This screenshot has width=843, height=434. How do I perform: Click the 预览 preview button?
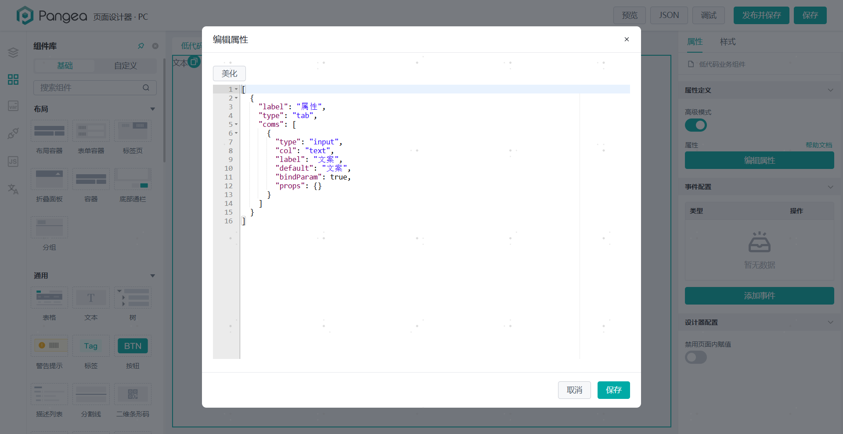(x=630, y=15)
